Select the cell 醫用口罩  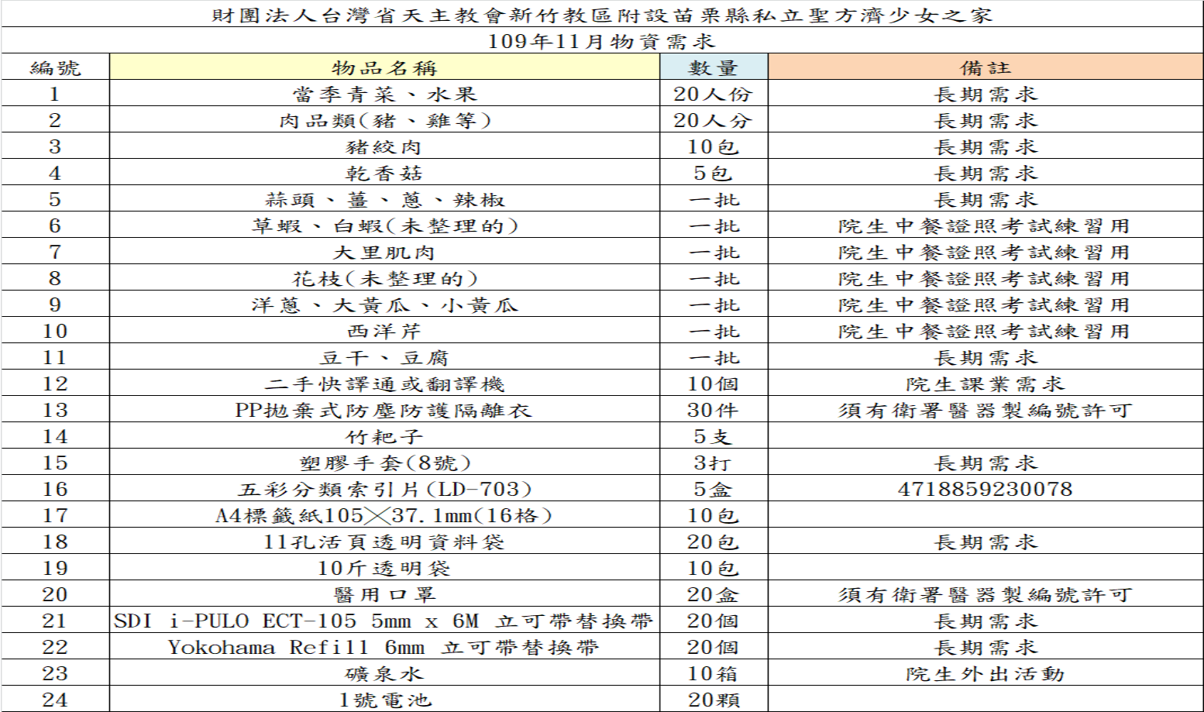tap(384, 594)
